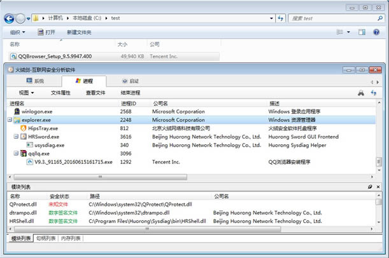Viewport: 389px width, 258px height.
Task: Collapse the HRSword.exe process node
Action: (x=17, y=137)
